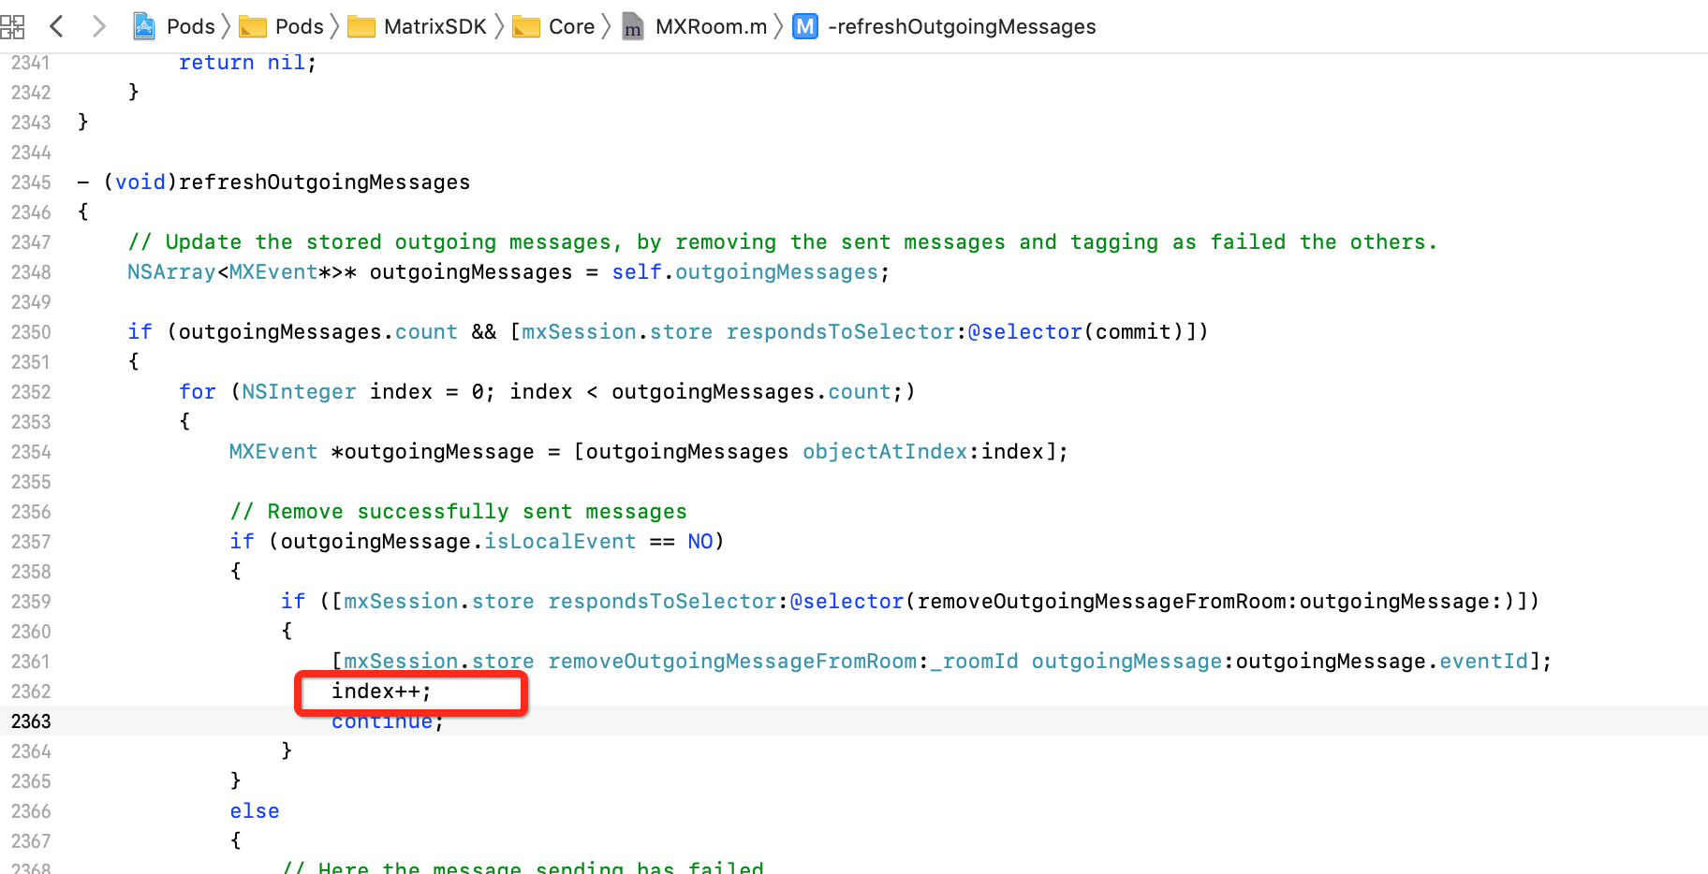1708x874 pixels.
Task: Click 'objectAtIndex' on line 2354
Action: click(x=885, y=452)
